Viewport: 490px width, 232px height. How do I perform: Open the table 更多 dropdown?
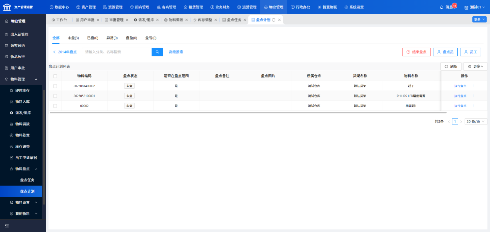pyautogui.click(x=475, y=66)
